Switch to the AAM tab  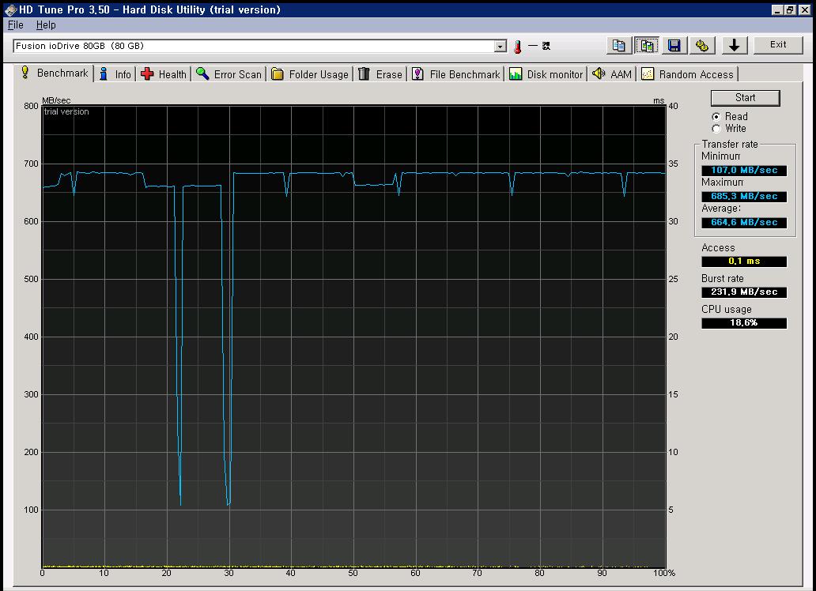pos(613,74)
